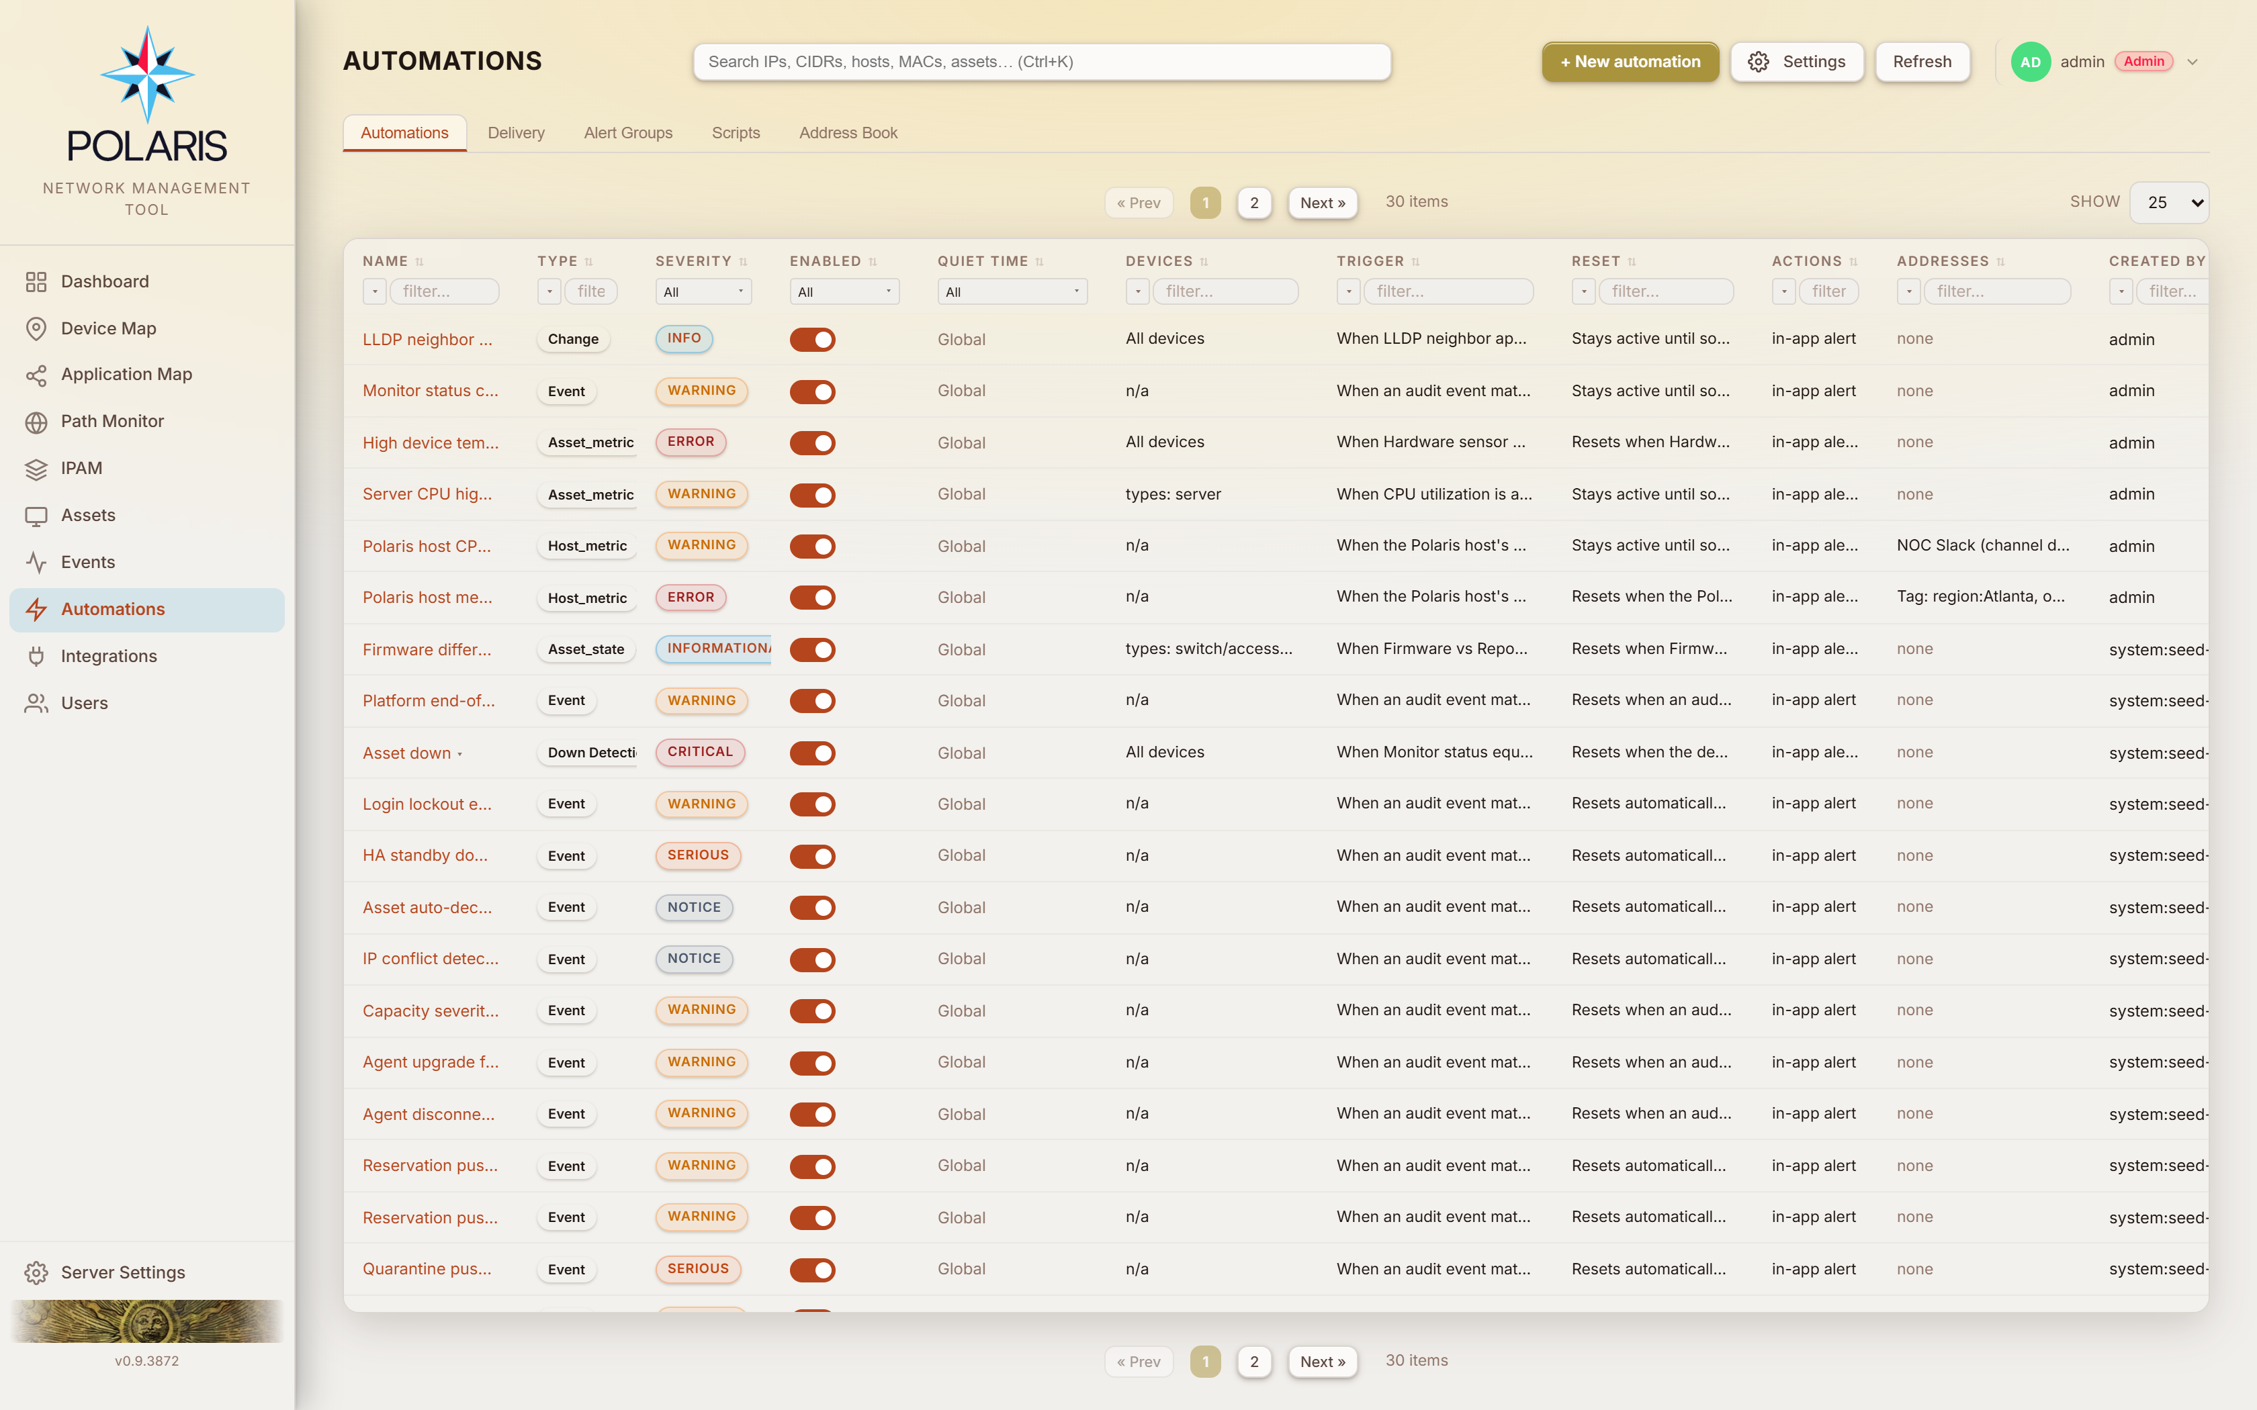Screen dimensions: 2257x1410
Task: Click the Path Monitor globe icon
Action: 36,422
